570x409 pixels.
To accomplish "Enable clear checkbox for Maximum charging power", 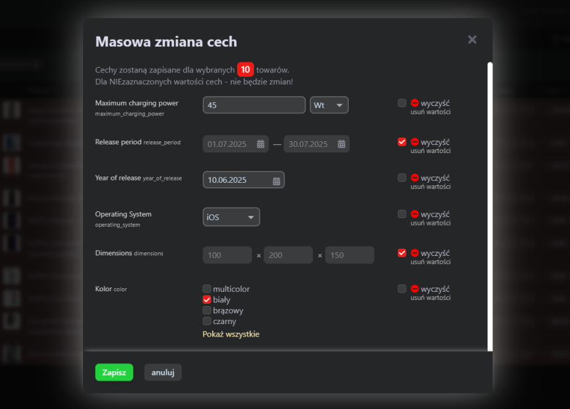I will point(402,103).
